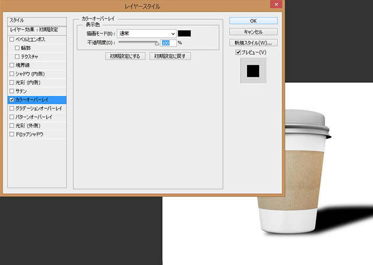Close the レイヤースタイル dialog window
Image resolution: width=373 pixels, height=265 pixels.
[275, 5]
